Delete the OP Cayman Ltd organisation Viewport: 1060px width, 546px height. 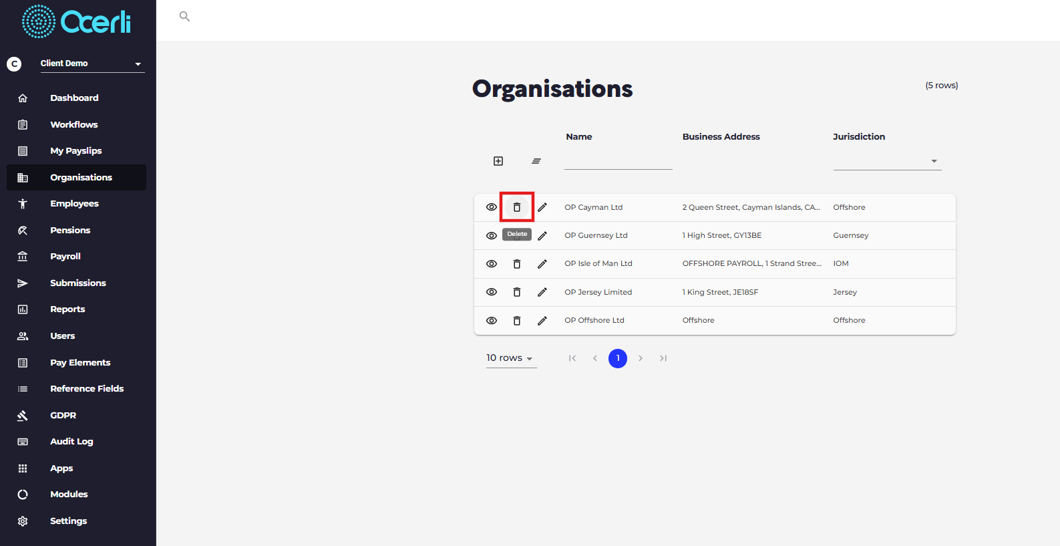(x=517, y=207)
